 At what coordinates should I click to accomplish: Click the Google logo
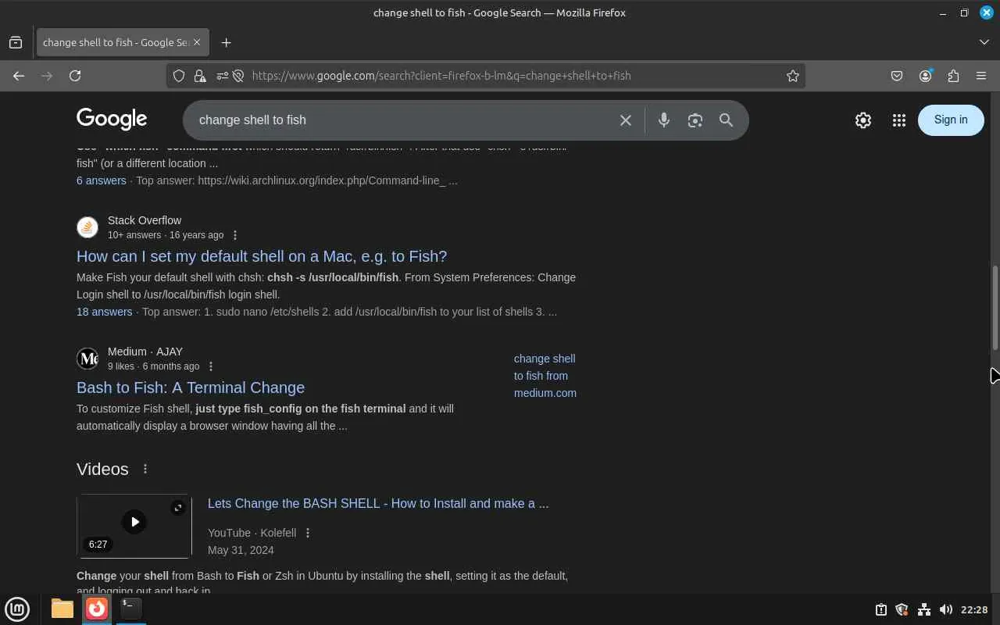pyautogui.click(x=112, y=120)
